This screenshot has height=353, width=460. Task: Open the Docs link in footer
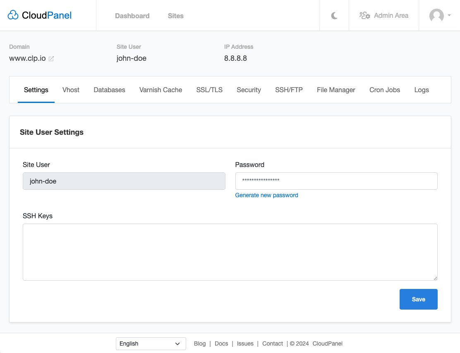(221, 343)
